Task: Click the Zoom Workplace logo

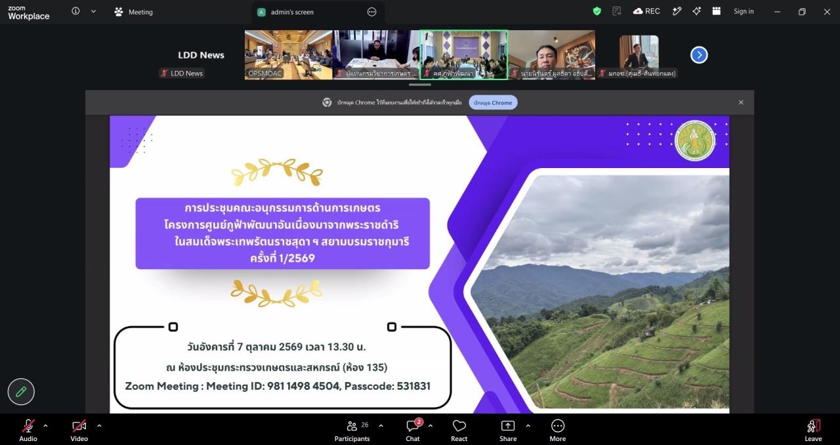Action: [x=28, y=12]
